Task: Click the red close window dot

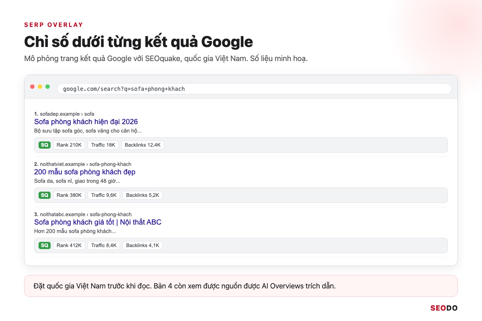Action: [33, 87]
